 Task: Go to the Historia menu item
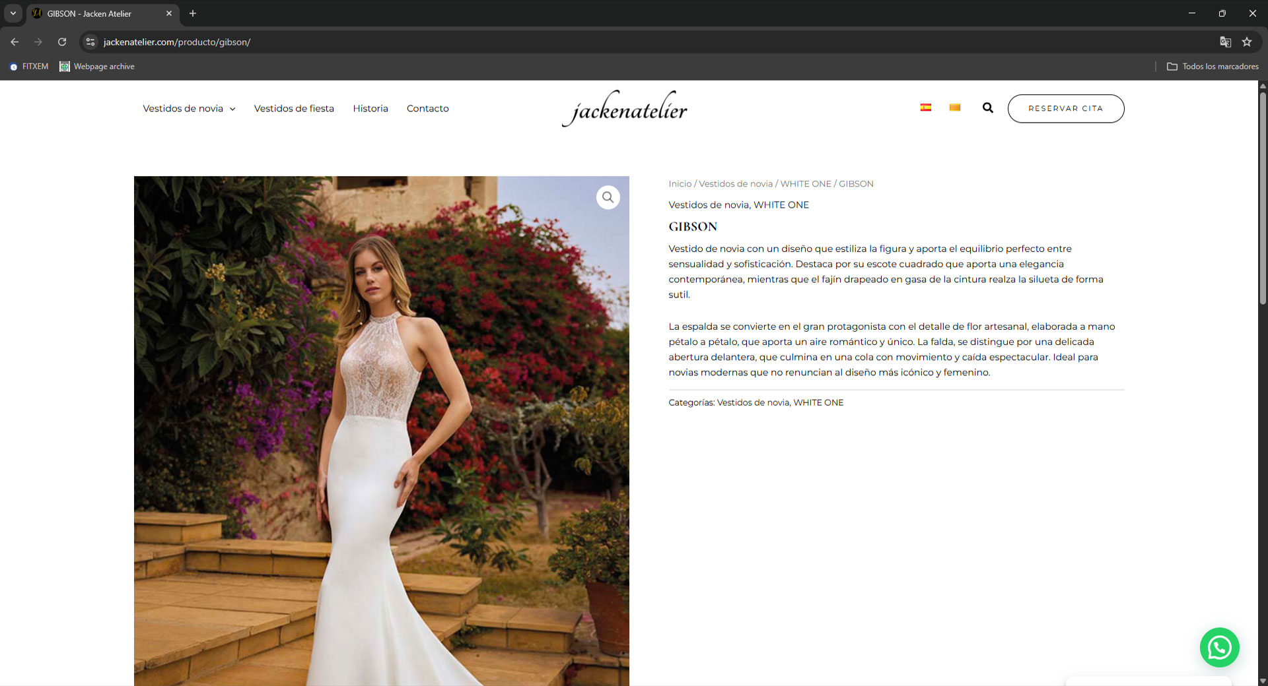coord(370,109)
